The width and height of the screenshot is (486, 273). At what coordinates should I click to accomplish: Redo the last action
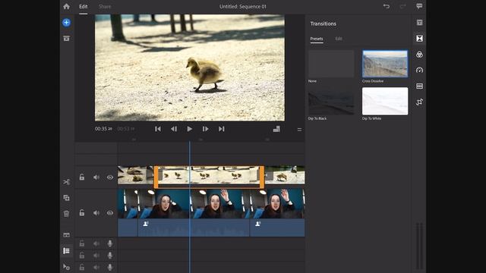point(402,6)
